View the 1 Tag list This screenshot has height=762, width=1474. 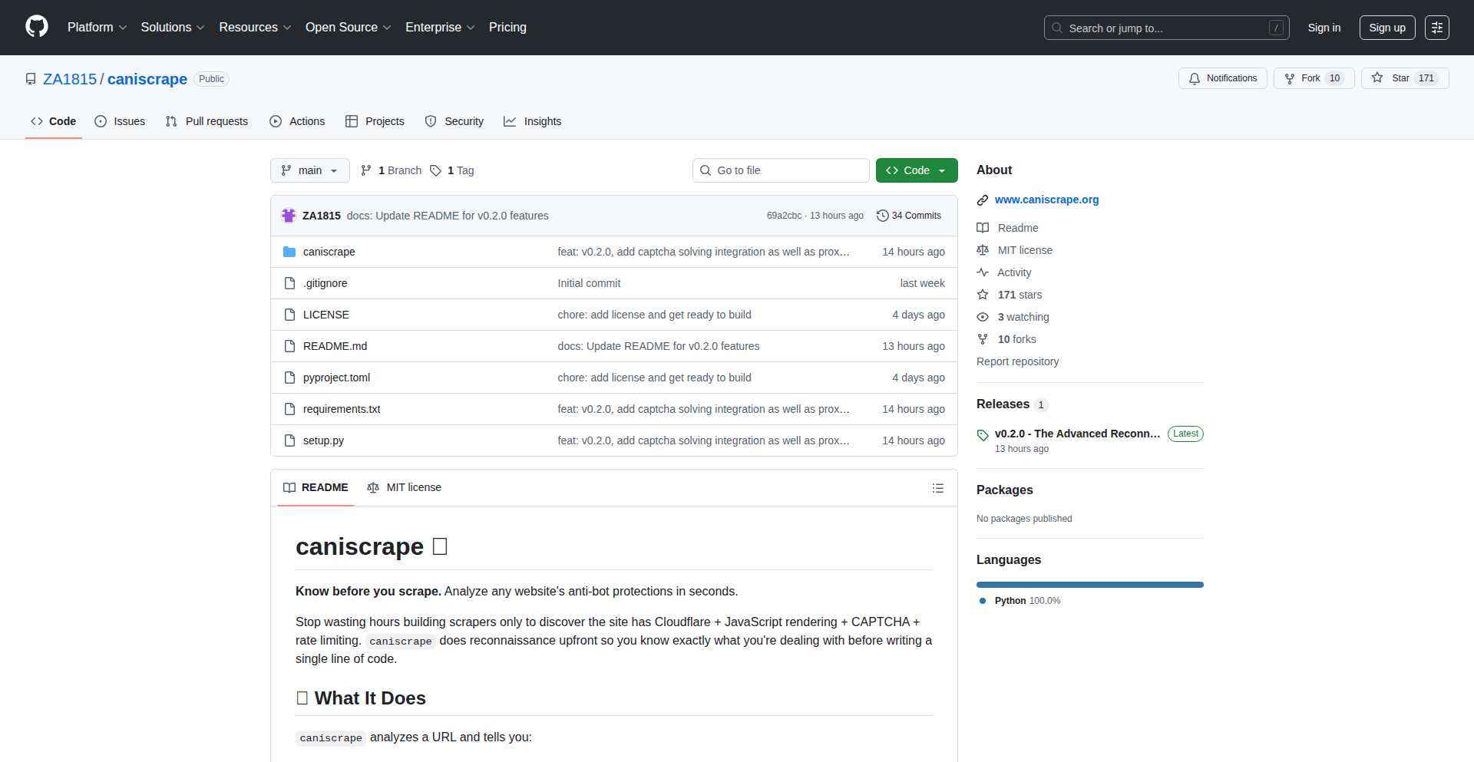pos(452,170)
